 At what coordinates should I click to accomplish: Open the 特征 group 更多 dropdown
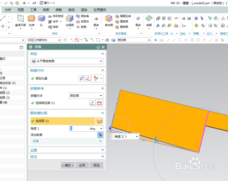pyautogui.click(x=96, y=21)
